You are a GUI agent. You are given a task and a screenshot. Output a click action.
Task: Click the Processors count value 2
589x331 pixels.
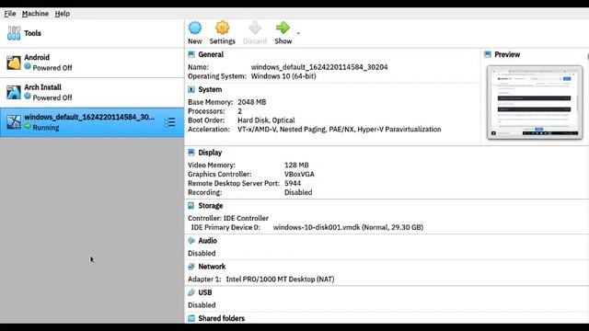[x=239, y=111]
